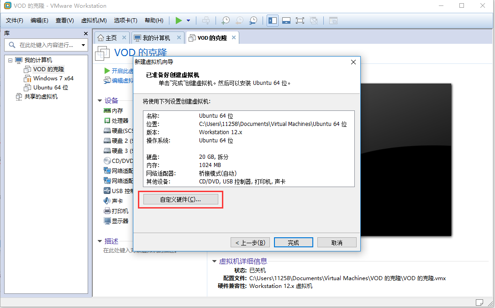The width and height of the screenshot is (495, 308).
Task: Open the 帮助(H) menu
Action: [154, 21]
